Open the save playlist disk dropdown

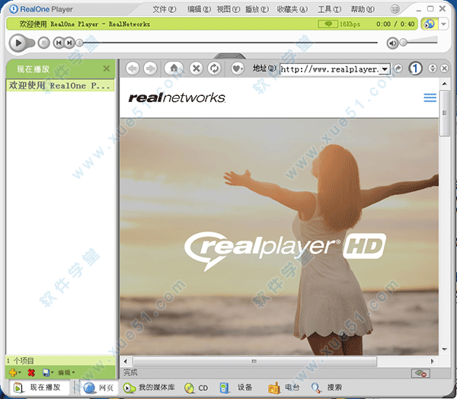(x=48, y=372)
